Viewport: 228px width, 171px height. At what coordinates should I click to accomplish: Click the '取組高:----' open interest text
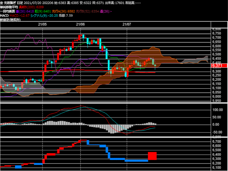click(x=133, y=3)
